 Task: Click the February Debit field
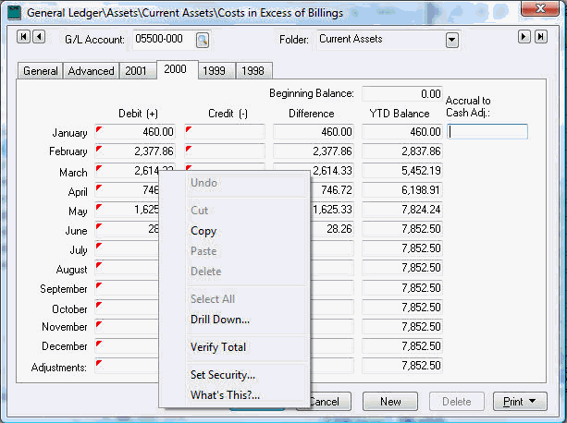pyautogui.click(x=135, y=151)
